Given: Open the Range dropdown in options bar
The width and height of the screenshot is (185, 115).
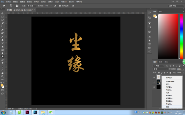Looking at the screenshot, I should [31, 6].
